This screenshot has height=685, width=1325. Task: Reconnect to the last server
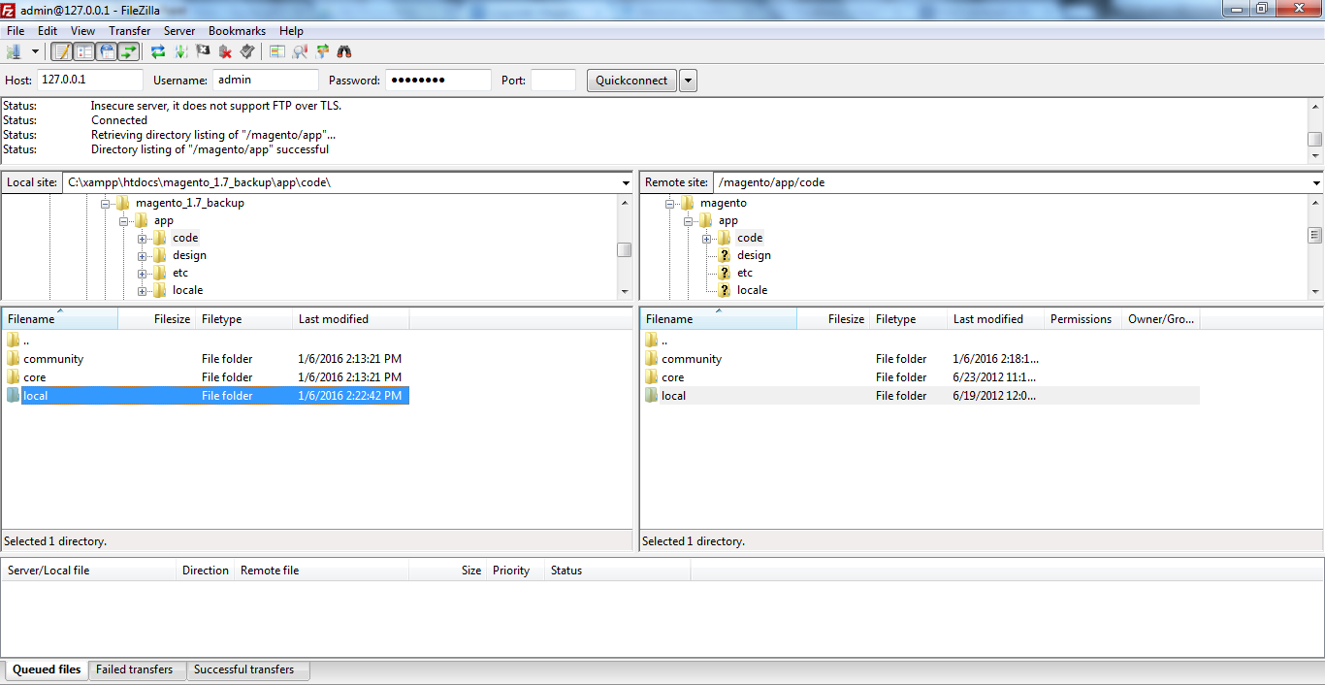pos(247,51)
